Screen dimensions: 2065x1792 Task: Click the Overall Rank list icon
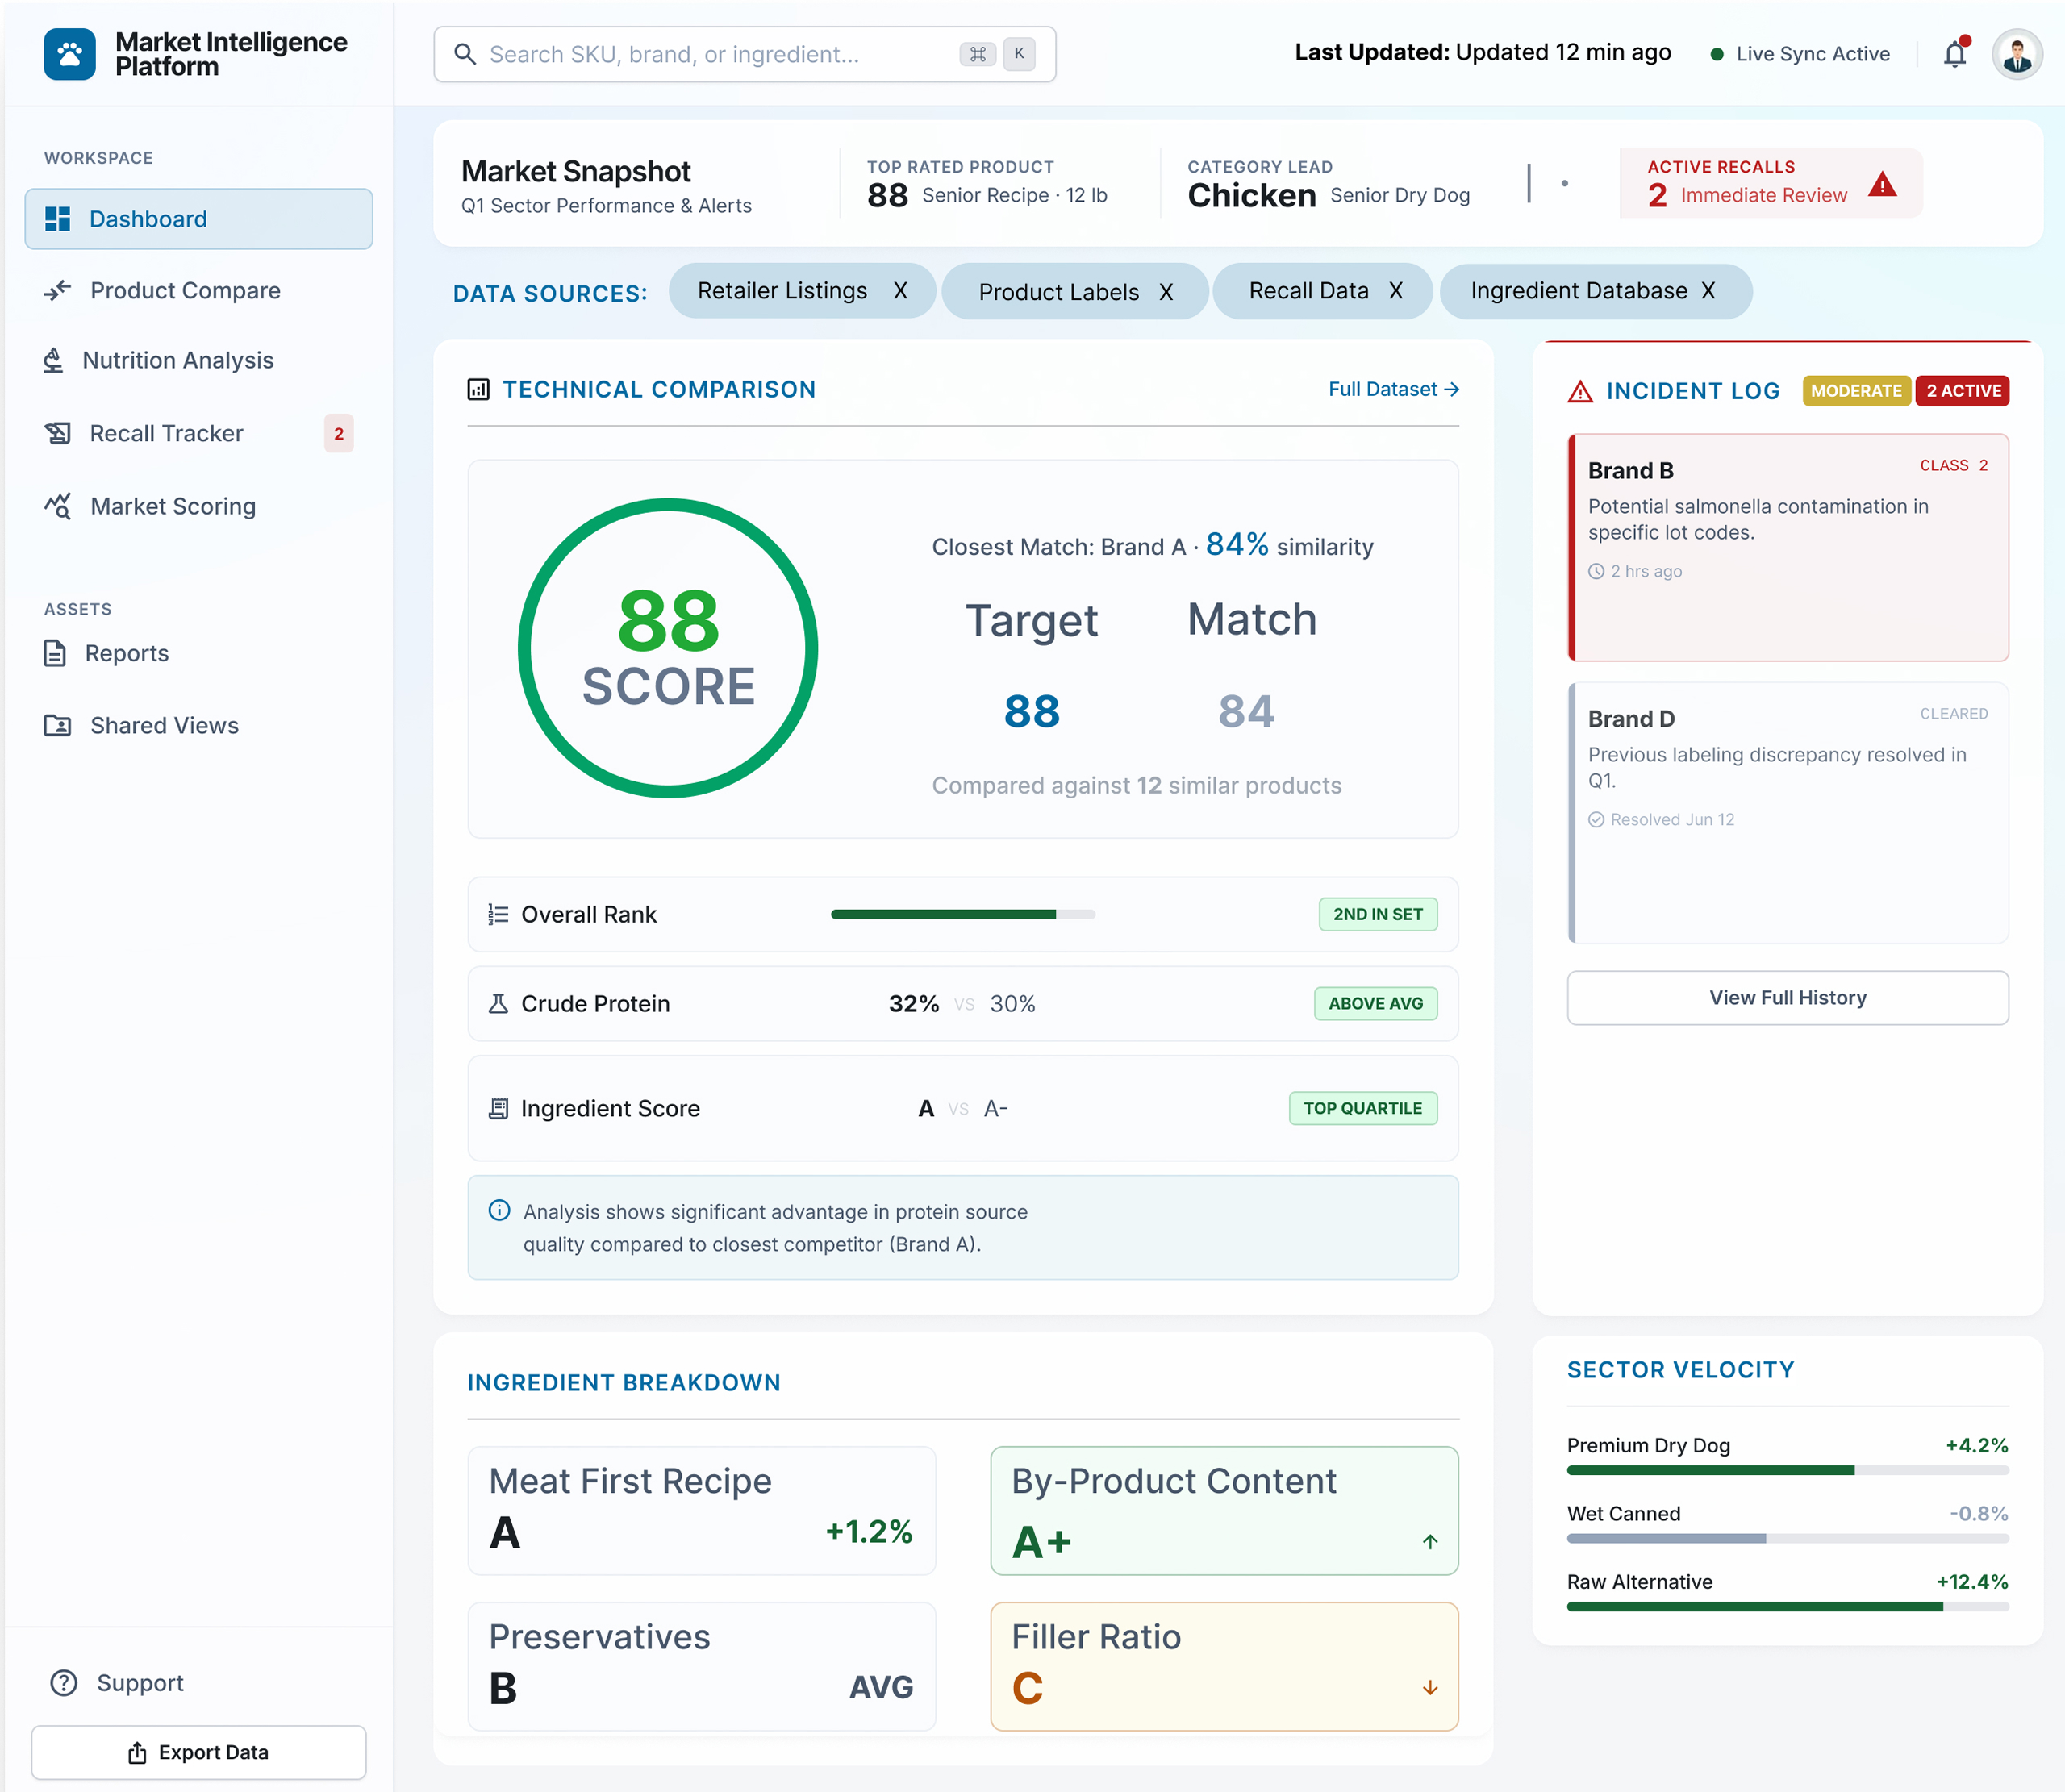[x=498, y=914]
